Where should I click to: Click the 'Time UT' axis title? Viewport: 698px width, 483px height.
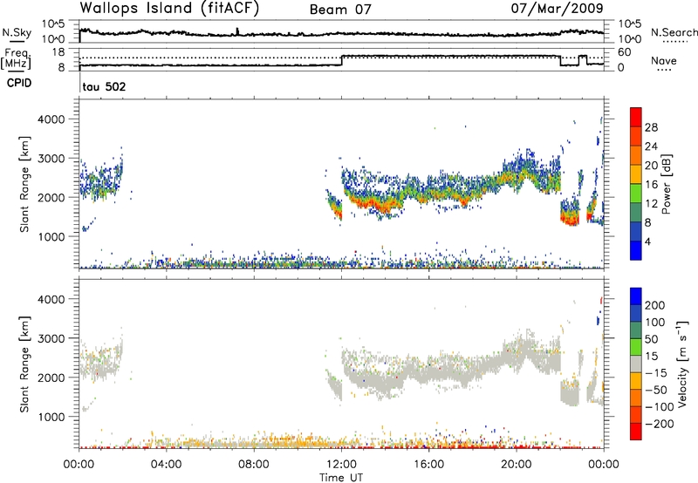tap(341, 478)
